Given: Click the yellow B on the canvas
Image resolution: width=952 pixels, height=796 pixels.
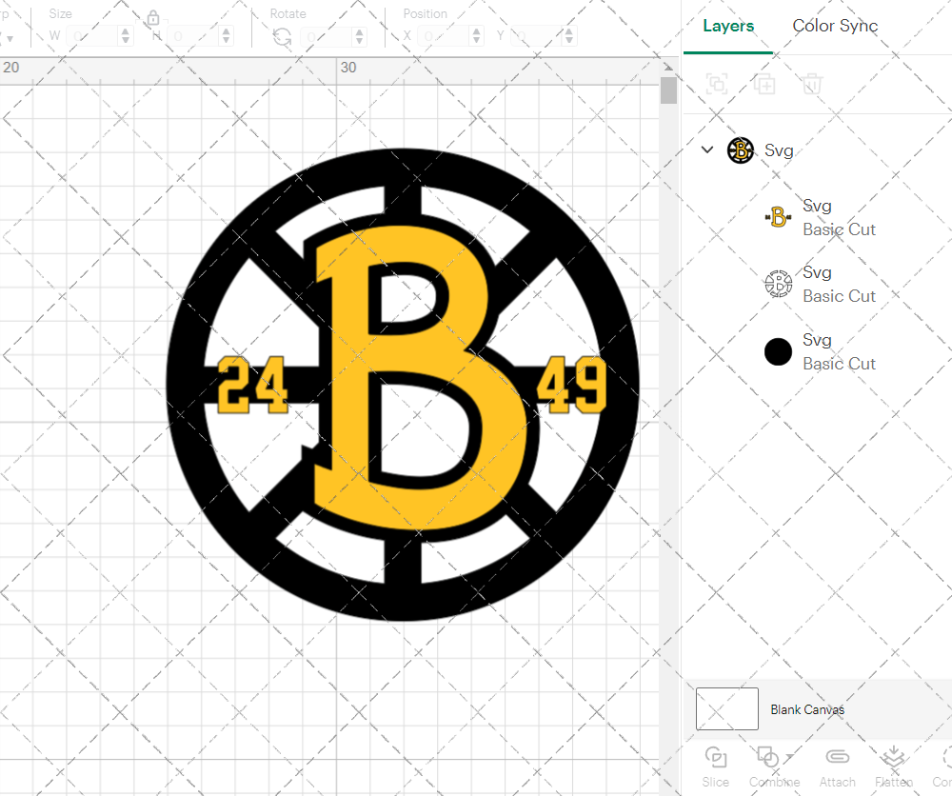Looking at the screenshot, I should click(x=419, y=380).
